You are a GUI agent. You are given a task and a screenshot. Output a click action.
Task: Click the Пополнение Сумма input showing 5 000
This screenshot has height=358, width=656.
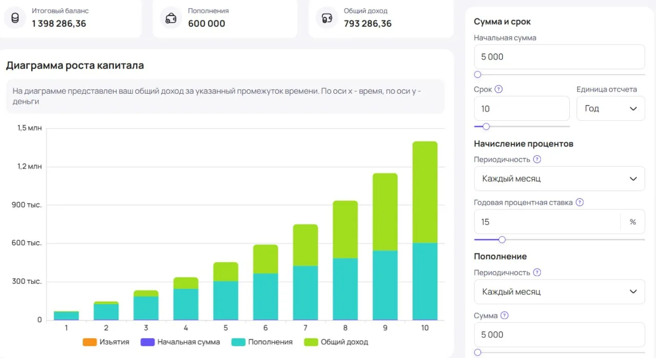coord(560,335)
